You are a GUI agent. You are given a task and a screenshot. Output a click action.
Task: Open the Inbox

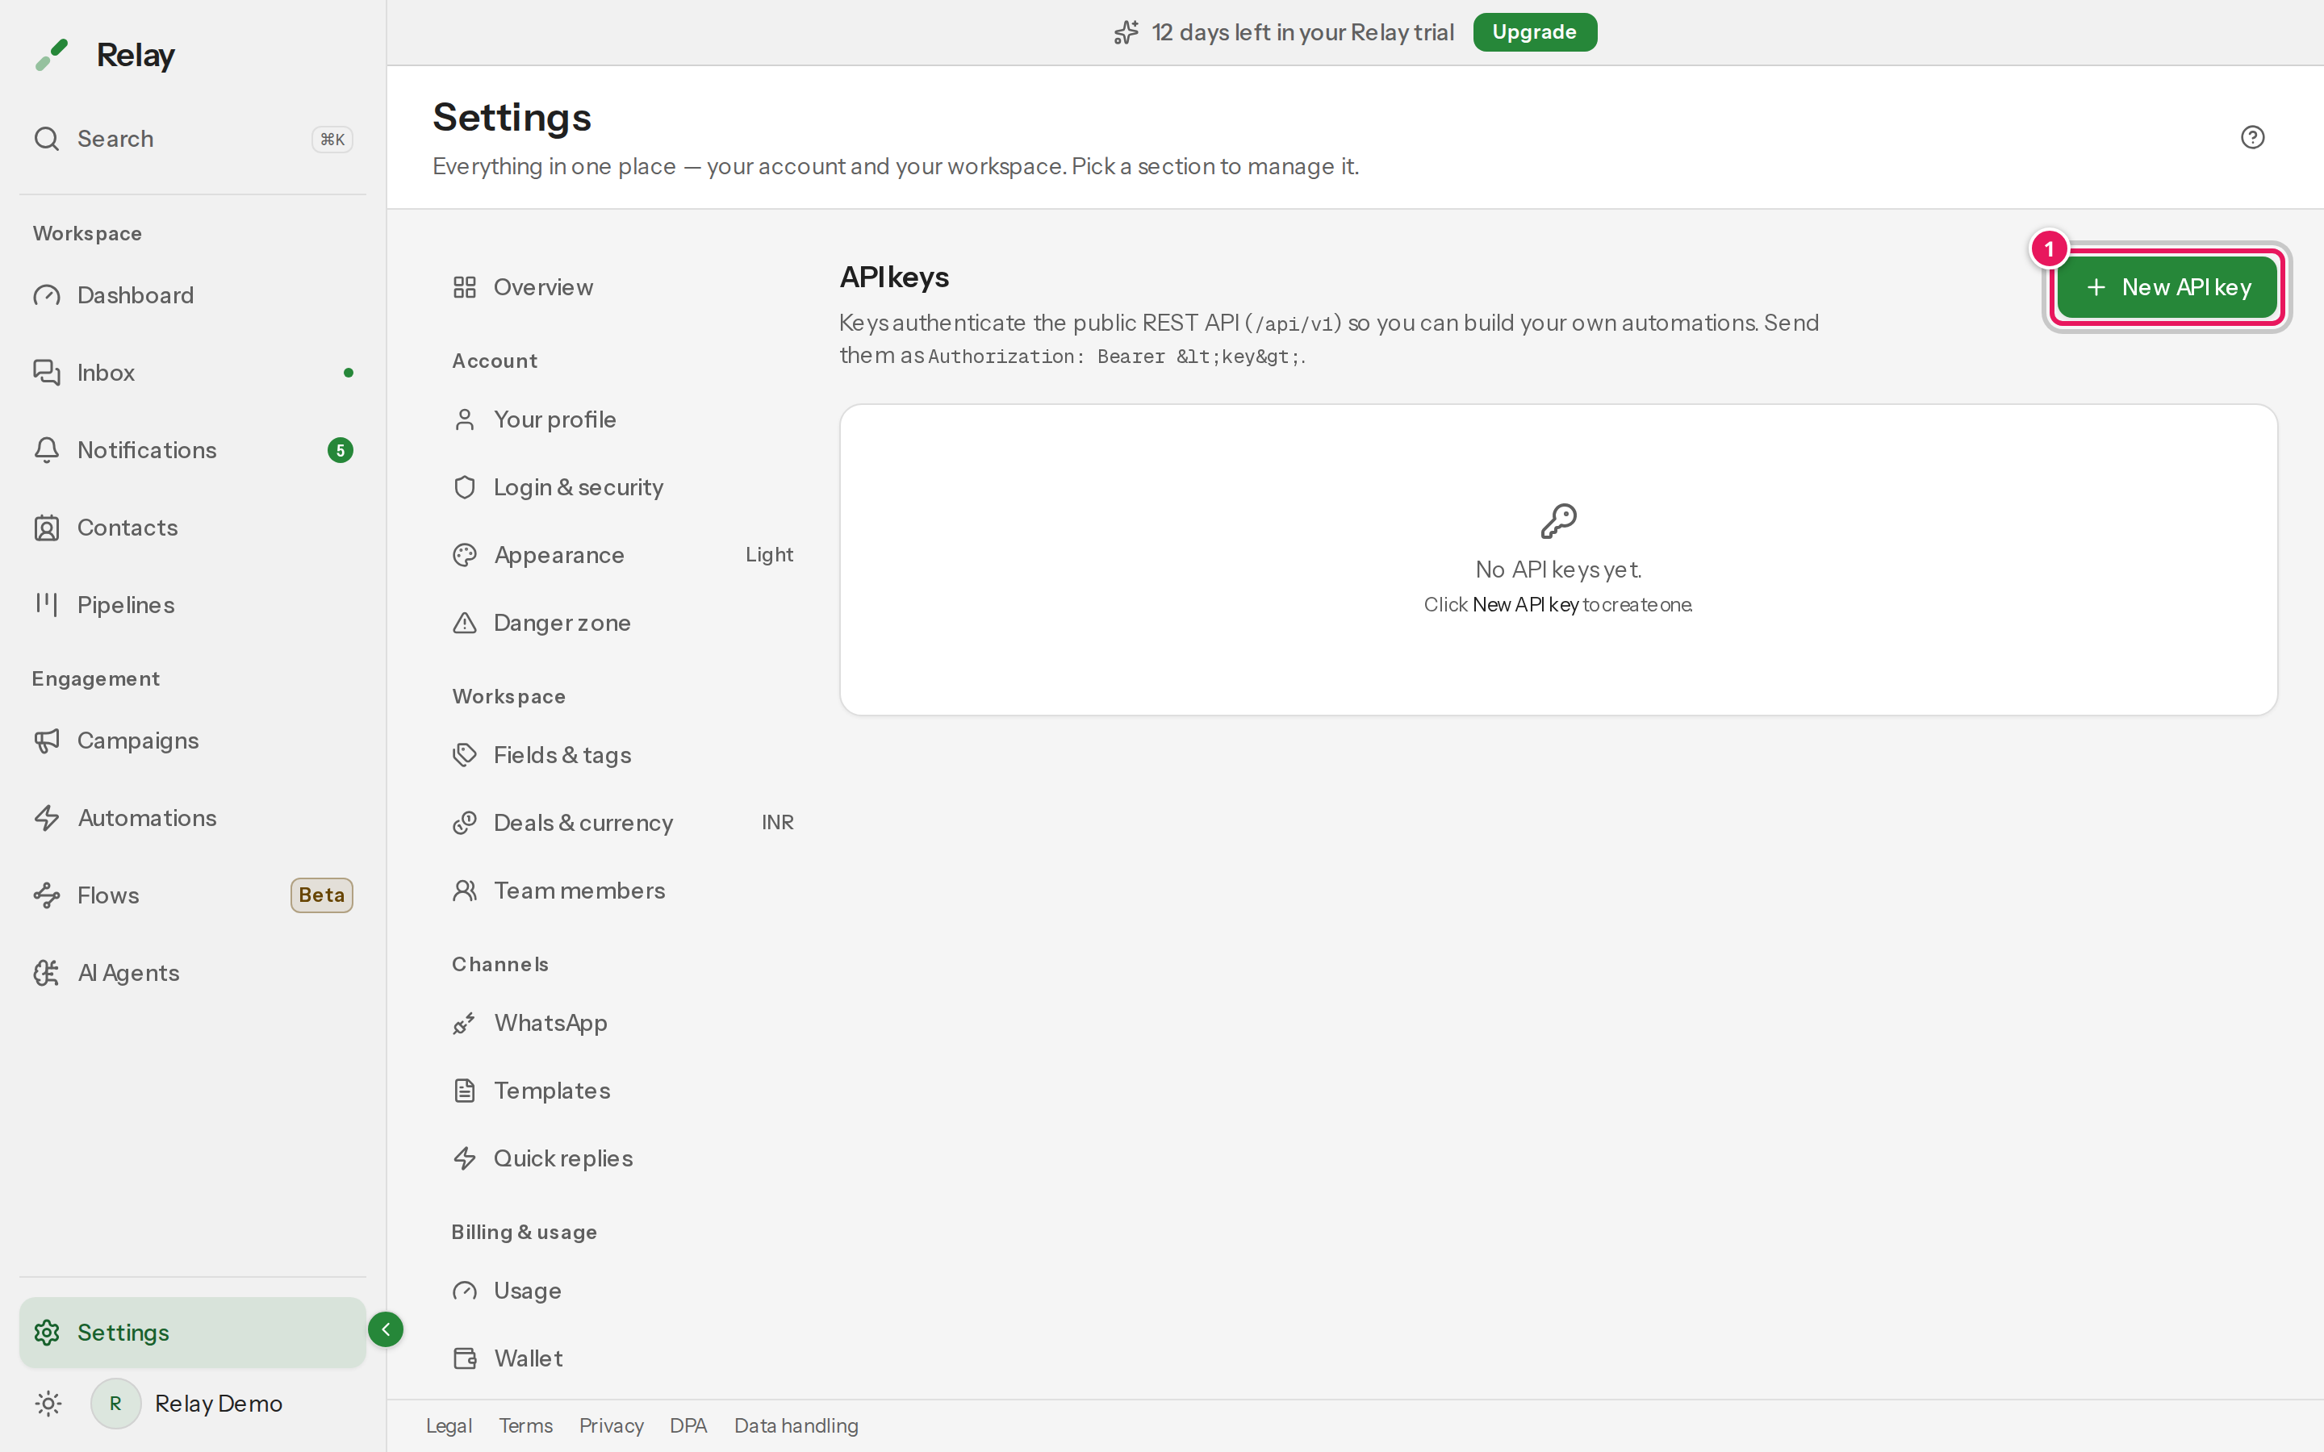(192, 373)
